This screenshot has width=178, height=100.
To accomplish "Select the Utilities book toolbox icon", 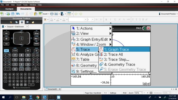I will point(28,22).
